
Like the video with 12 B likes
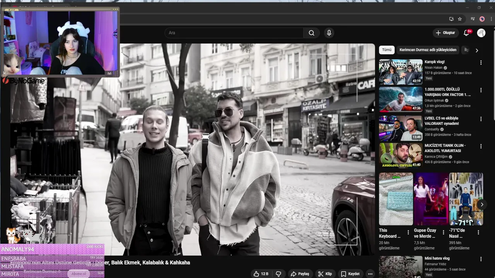coord(261,274)
